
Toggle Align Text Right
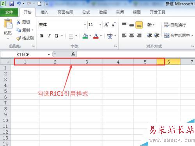click(139, 35)
